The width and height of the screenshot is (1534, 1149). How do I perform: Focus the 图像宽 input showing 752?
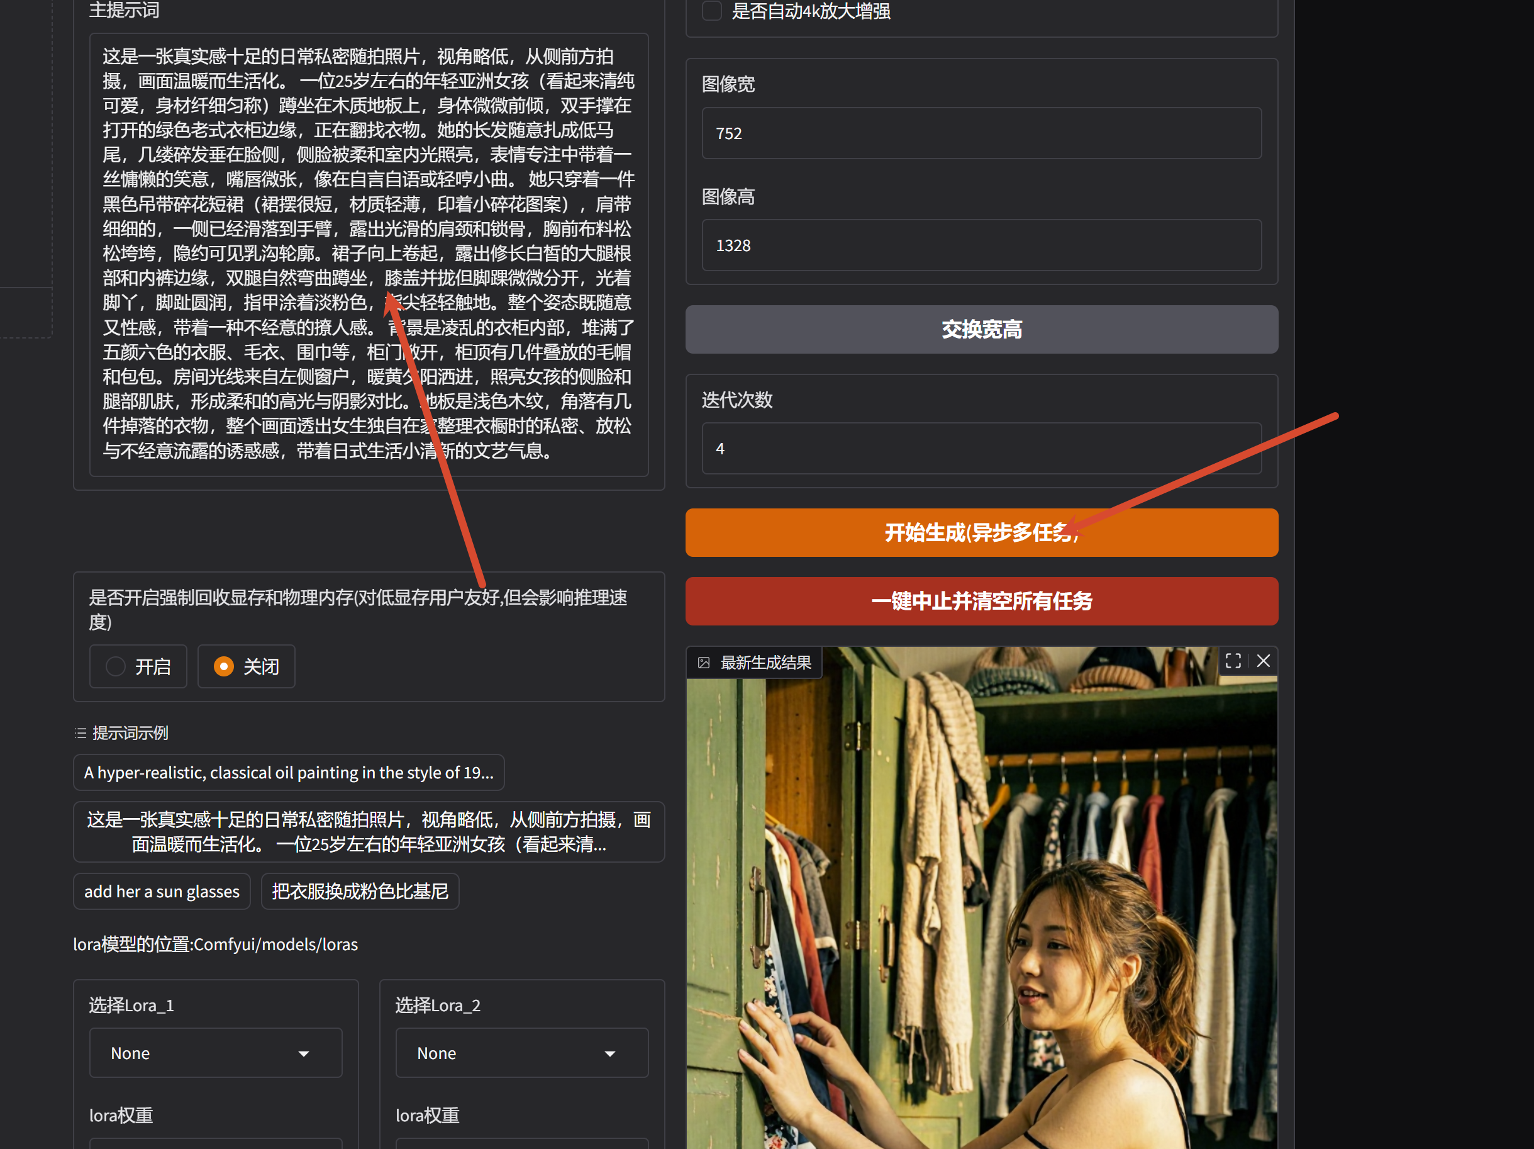coord(981,133)
